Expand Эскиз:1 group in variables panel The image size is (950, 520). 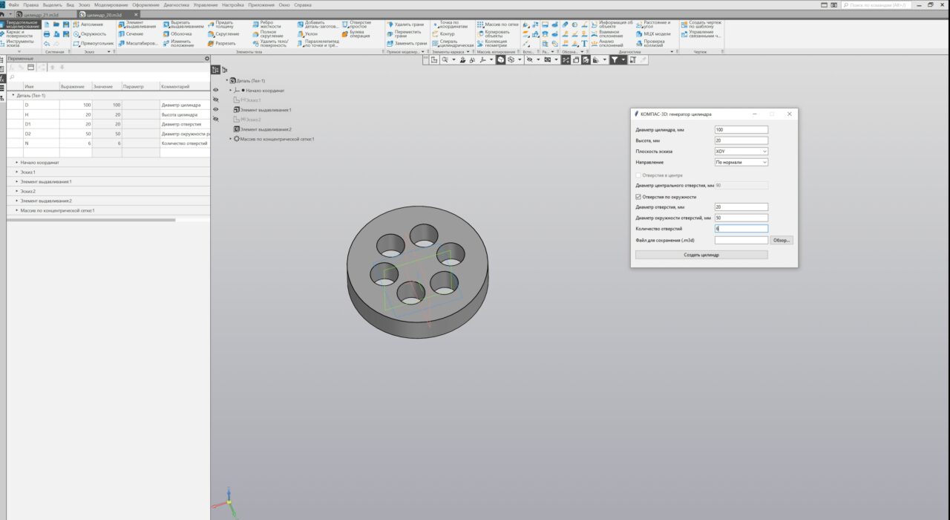[x=17, y=172]
